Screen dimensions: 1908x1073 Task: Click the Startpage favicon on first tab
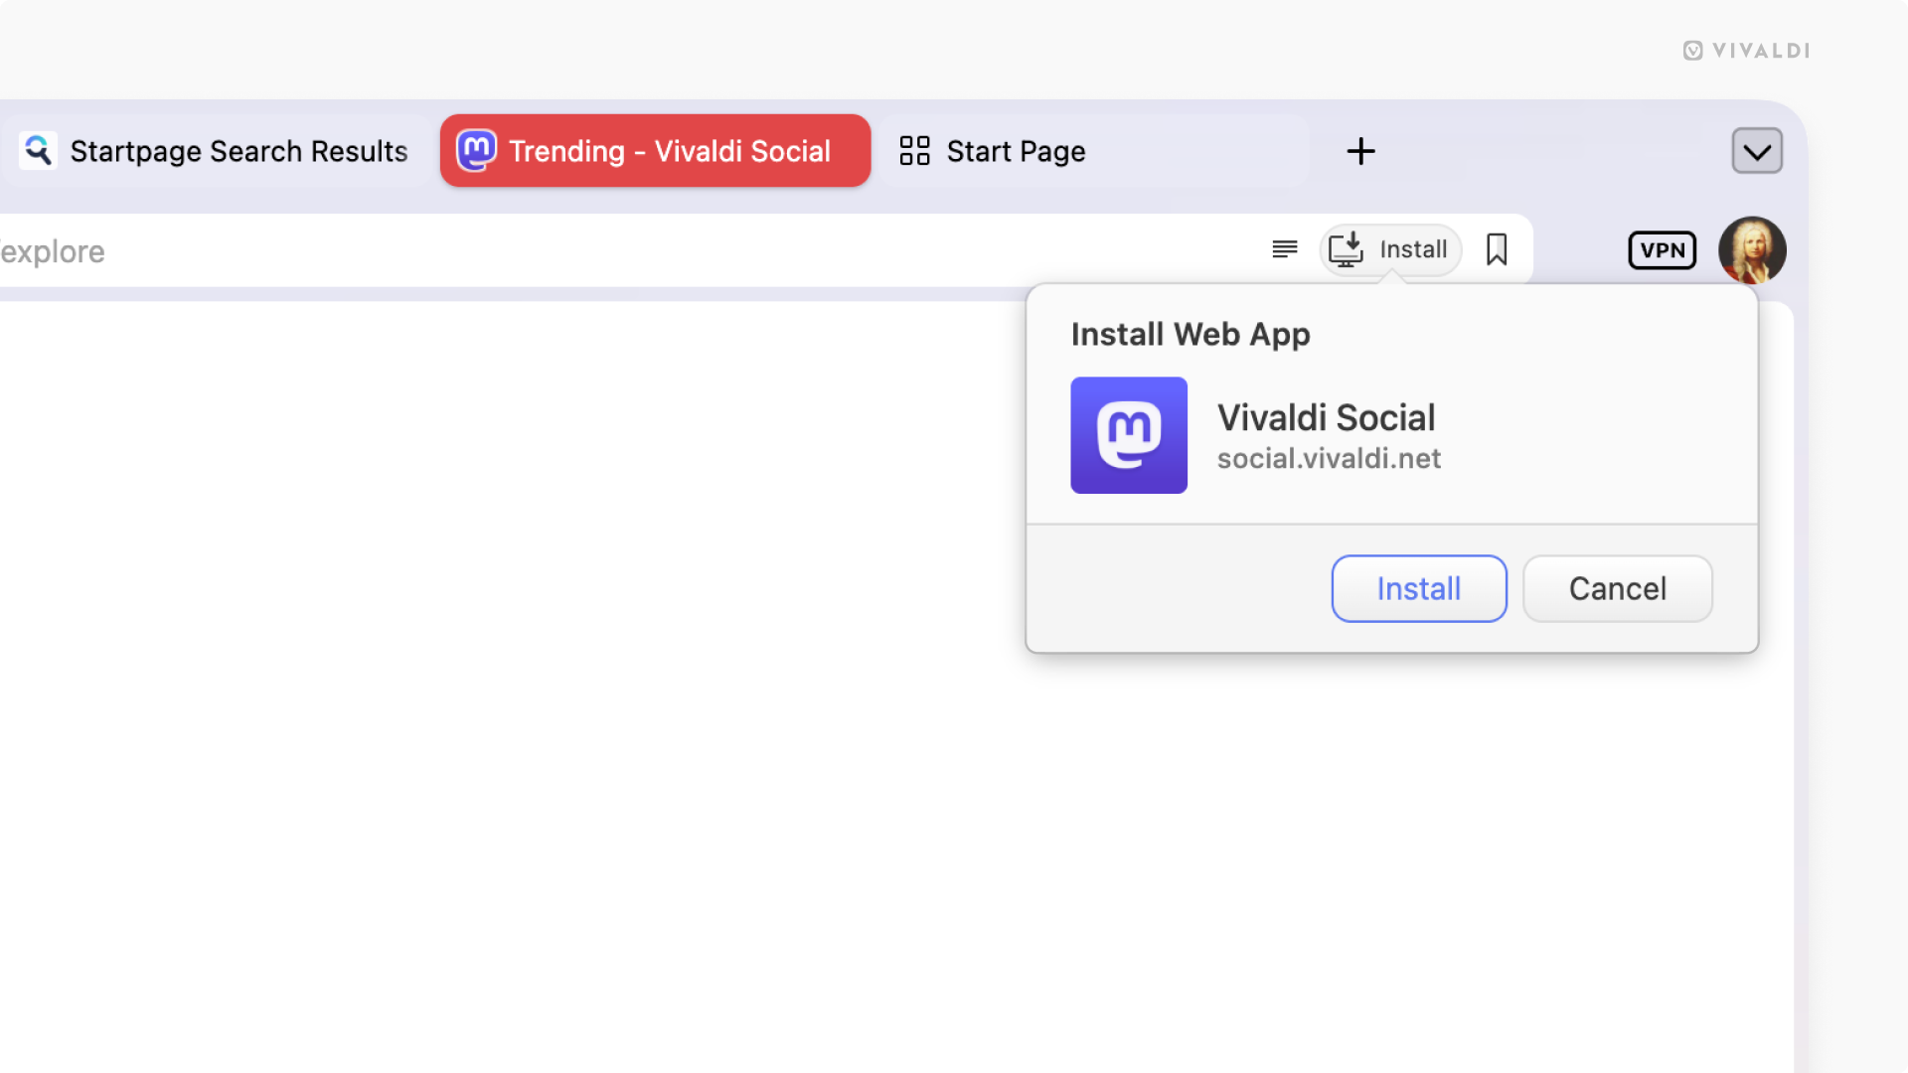coord(39,151)
